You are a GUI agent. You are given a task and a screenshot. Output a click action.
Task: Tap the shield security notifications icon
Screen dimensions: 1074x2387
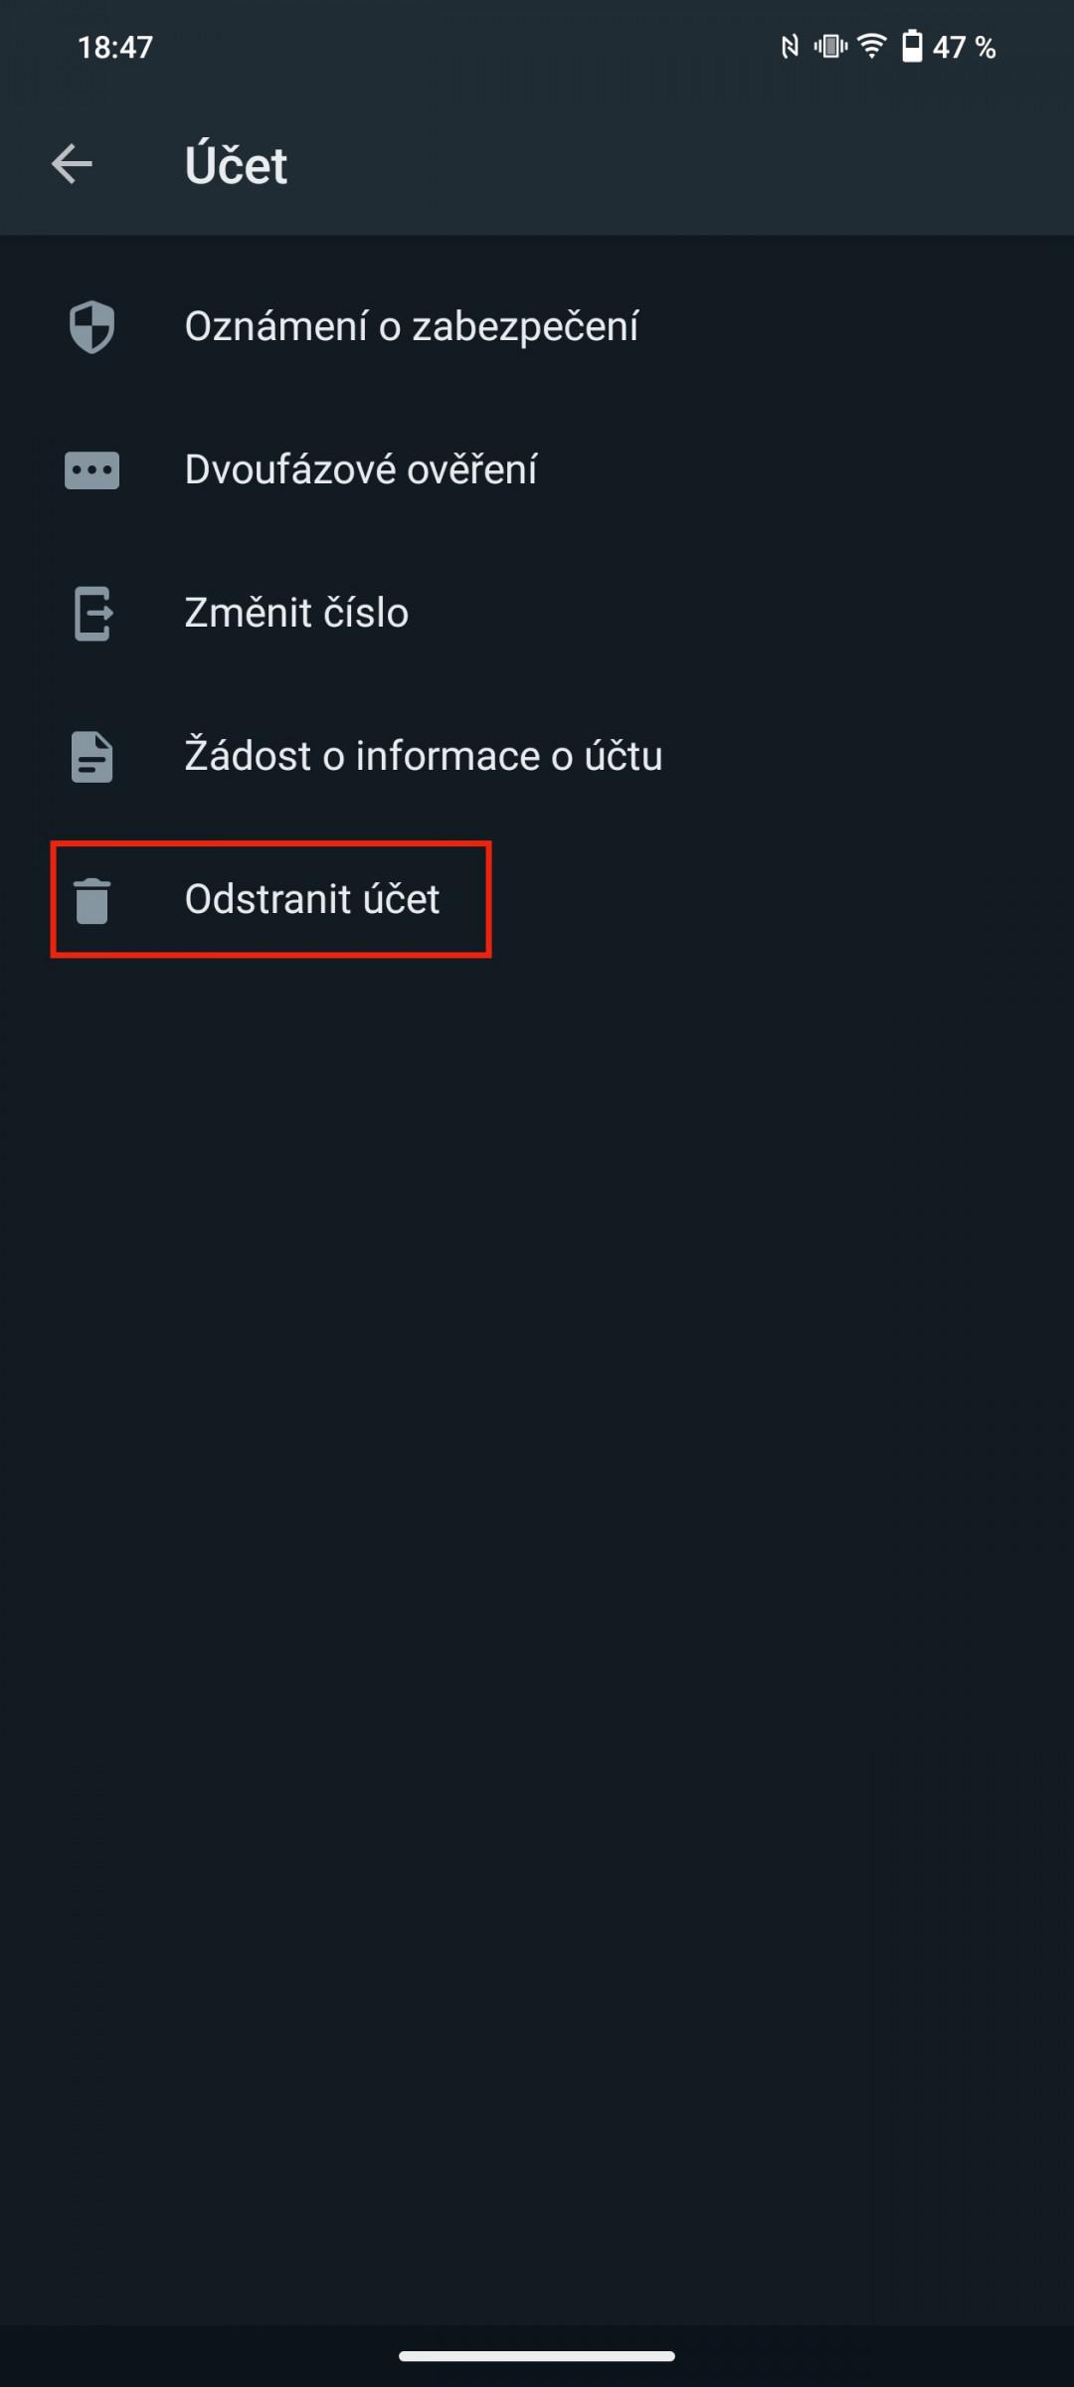pyautogui.click(x=91, y=326)
